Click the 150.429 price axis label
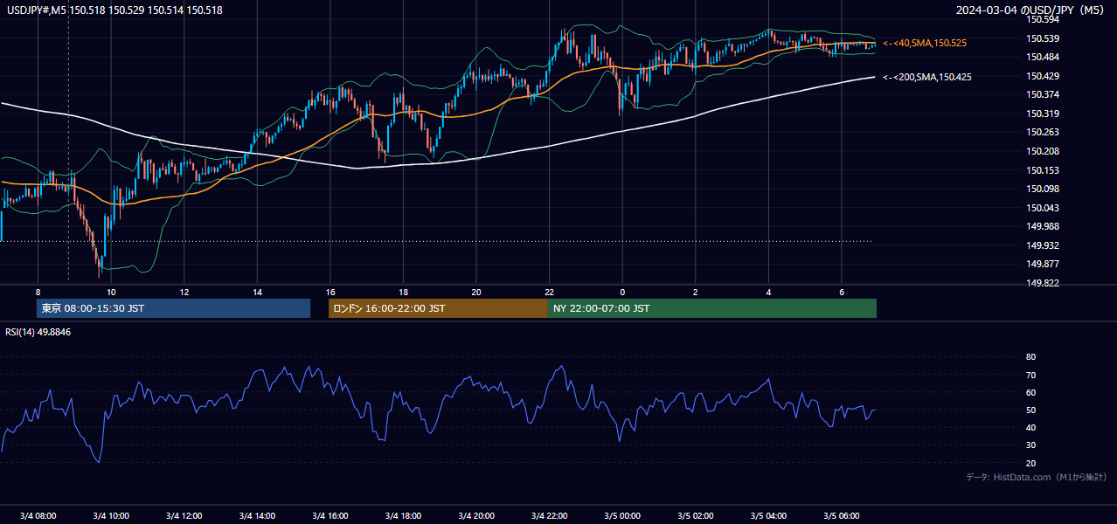Image resolution: width=1117 pixels, height=524 pixels. [1043, 76]
